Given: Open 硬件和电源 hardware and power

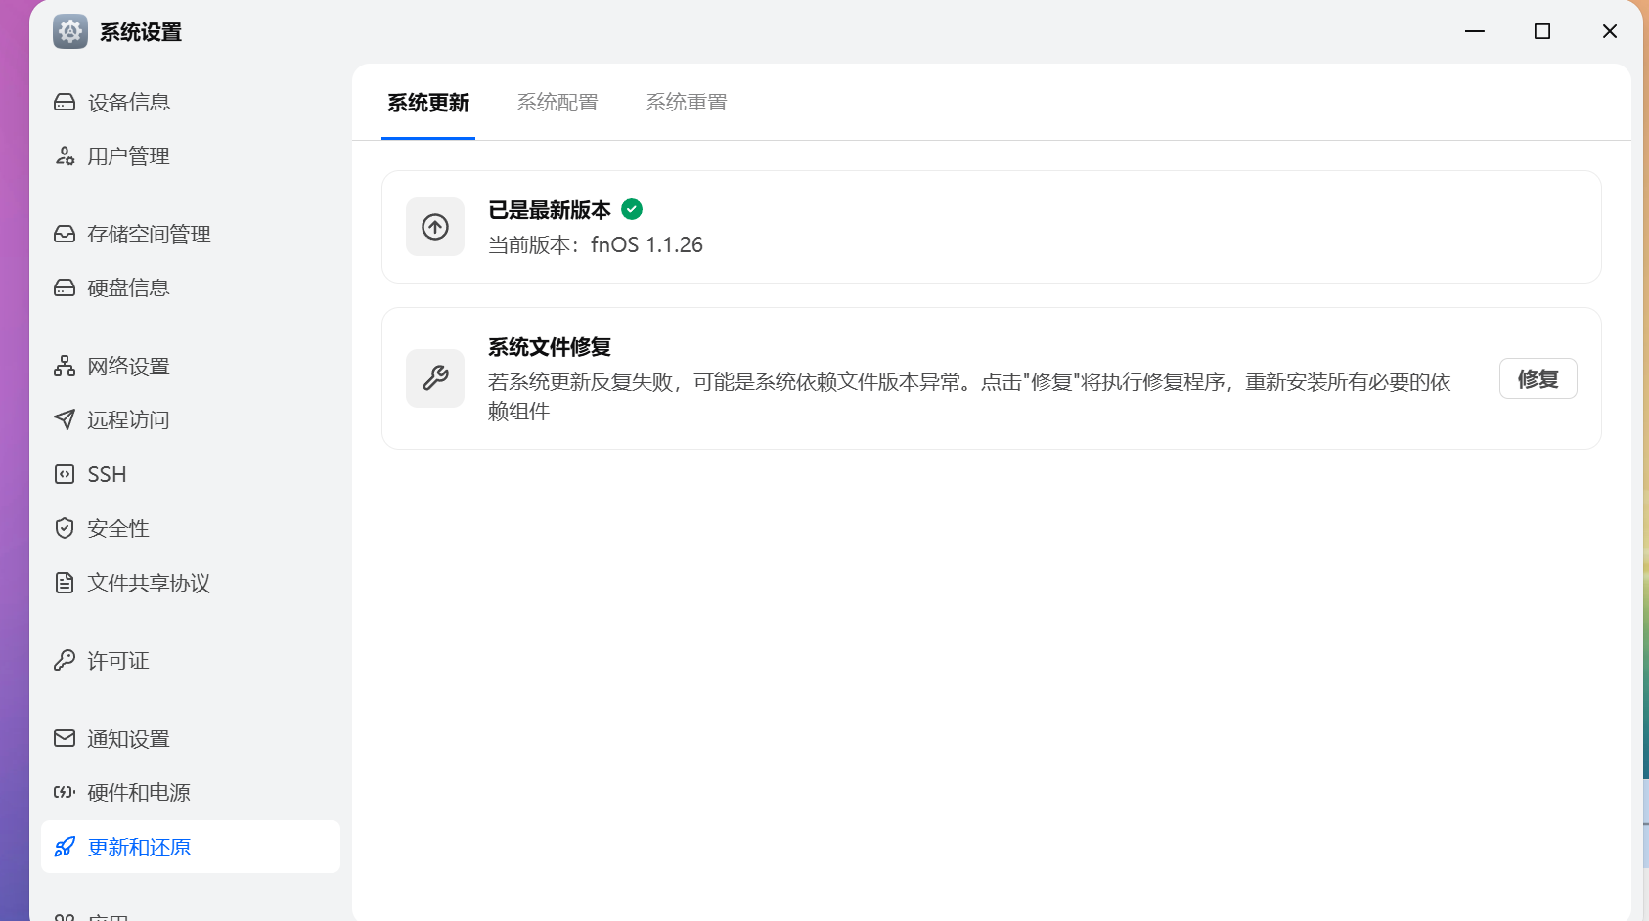Looking at the screenshot, I should click(x=138, y=792).
